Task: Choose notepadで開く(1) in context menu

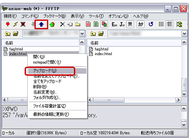Action: click(57, 62)
